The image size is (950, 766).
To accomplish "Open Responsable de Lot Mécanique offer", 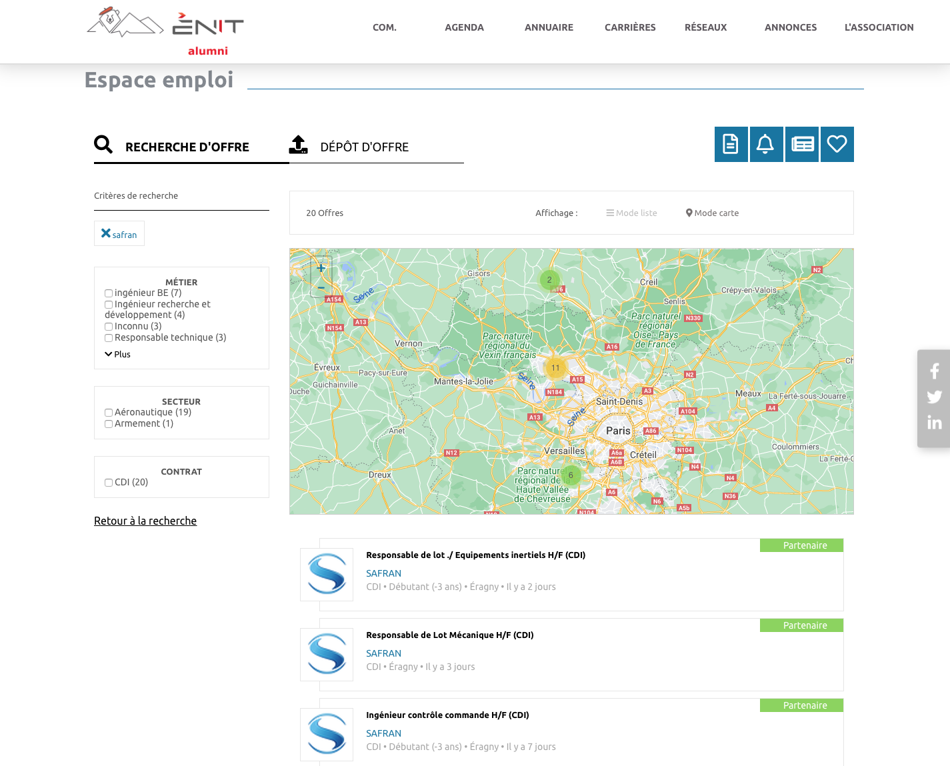I will click(450, 635).
